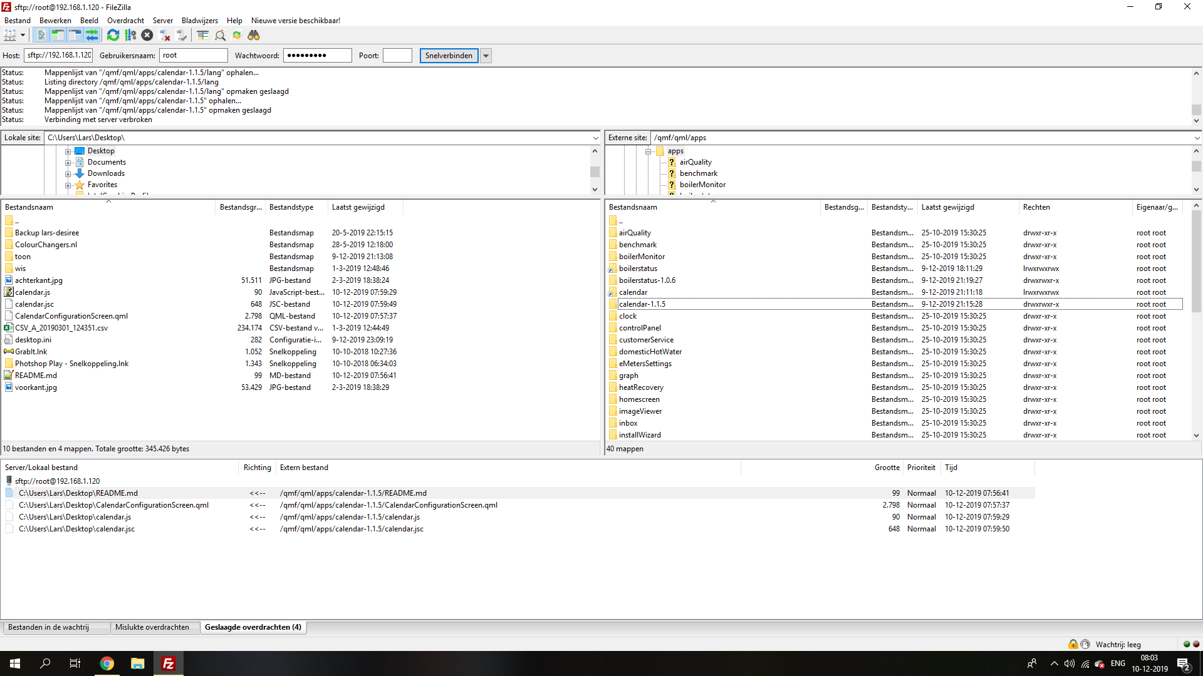This screenshot has height=676, width=1203.
Task: Open speed limits gauge icon in status bar
Action: coord(1085,644)
